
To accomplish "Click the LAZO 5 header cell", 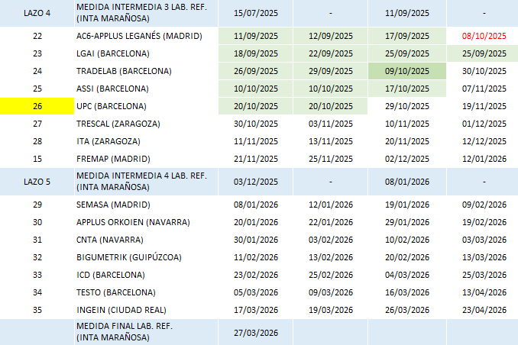I will click(x=37, y=182).
